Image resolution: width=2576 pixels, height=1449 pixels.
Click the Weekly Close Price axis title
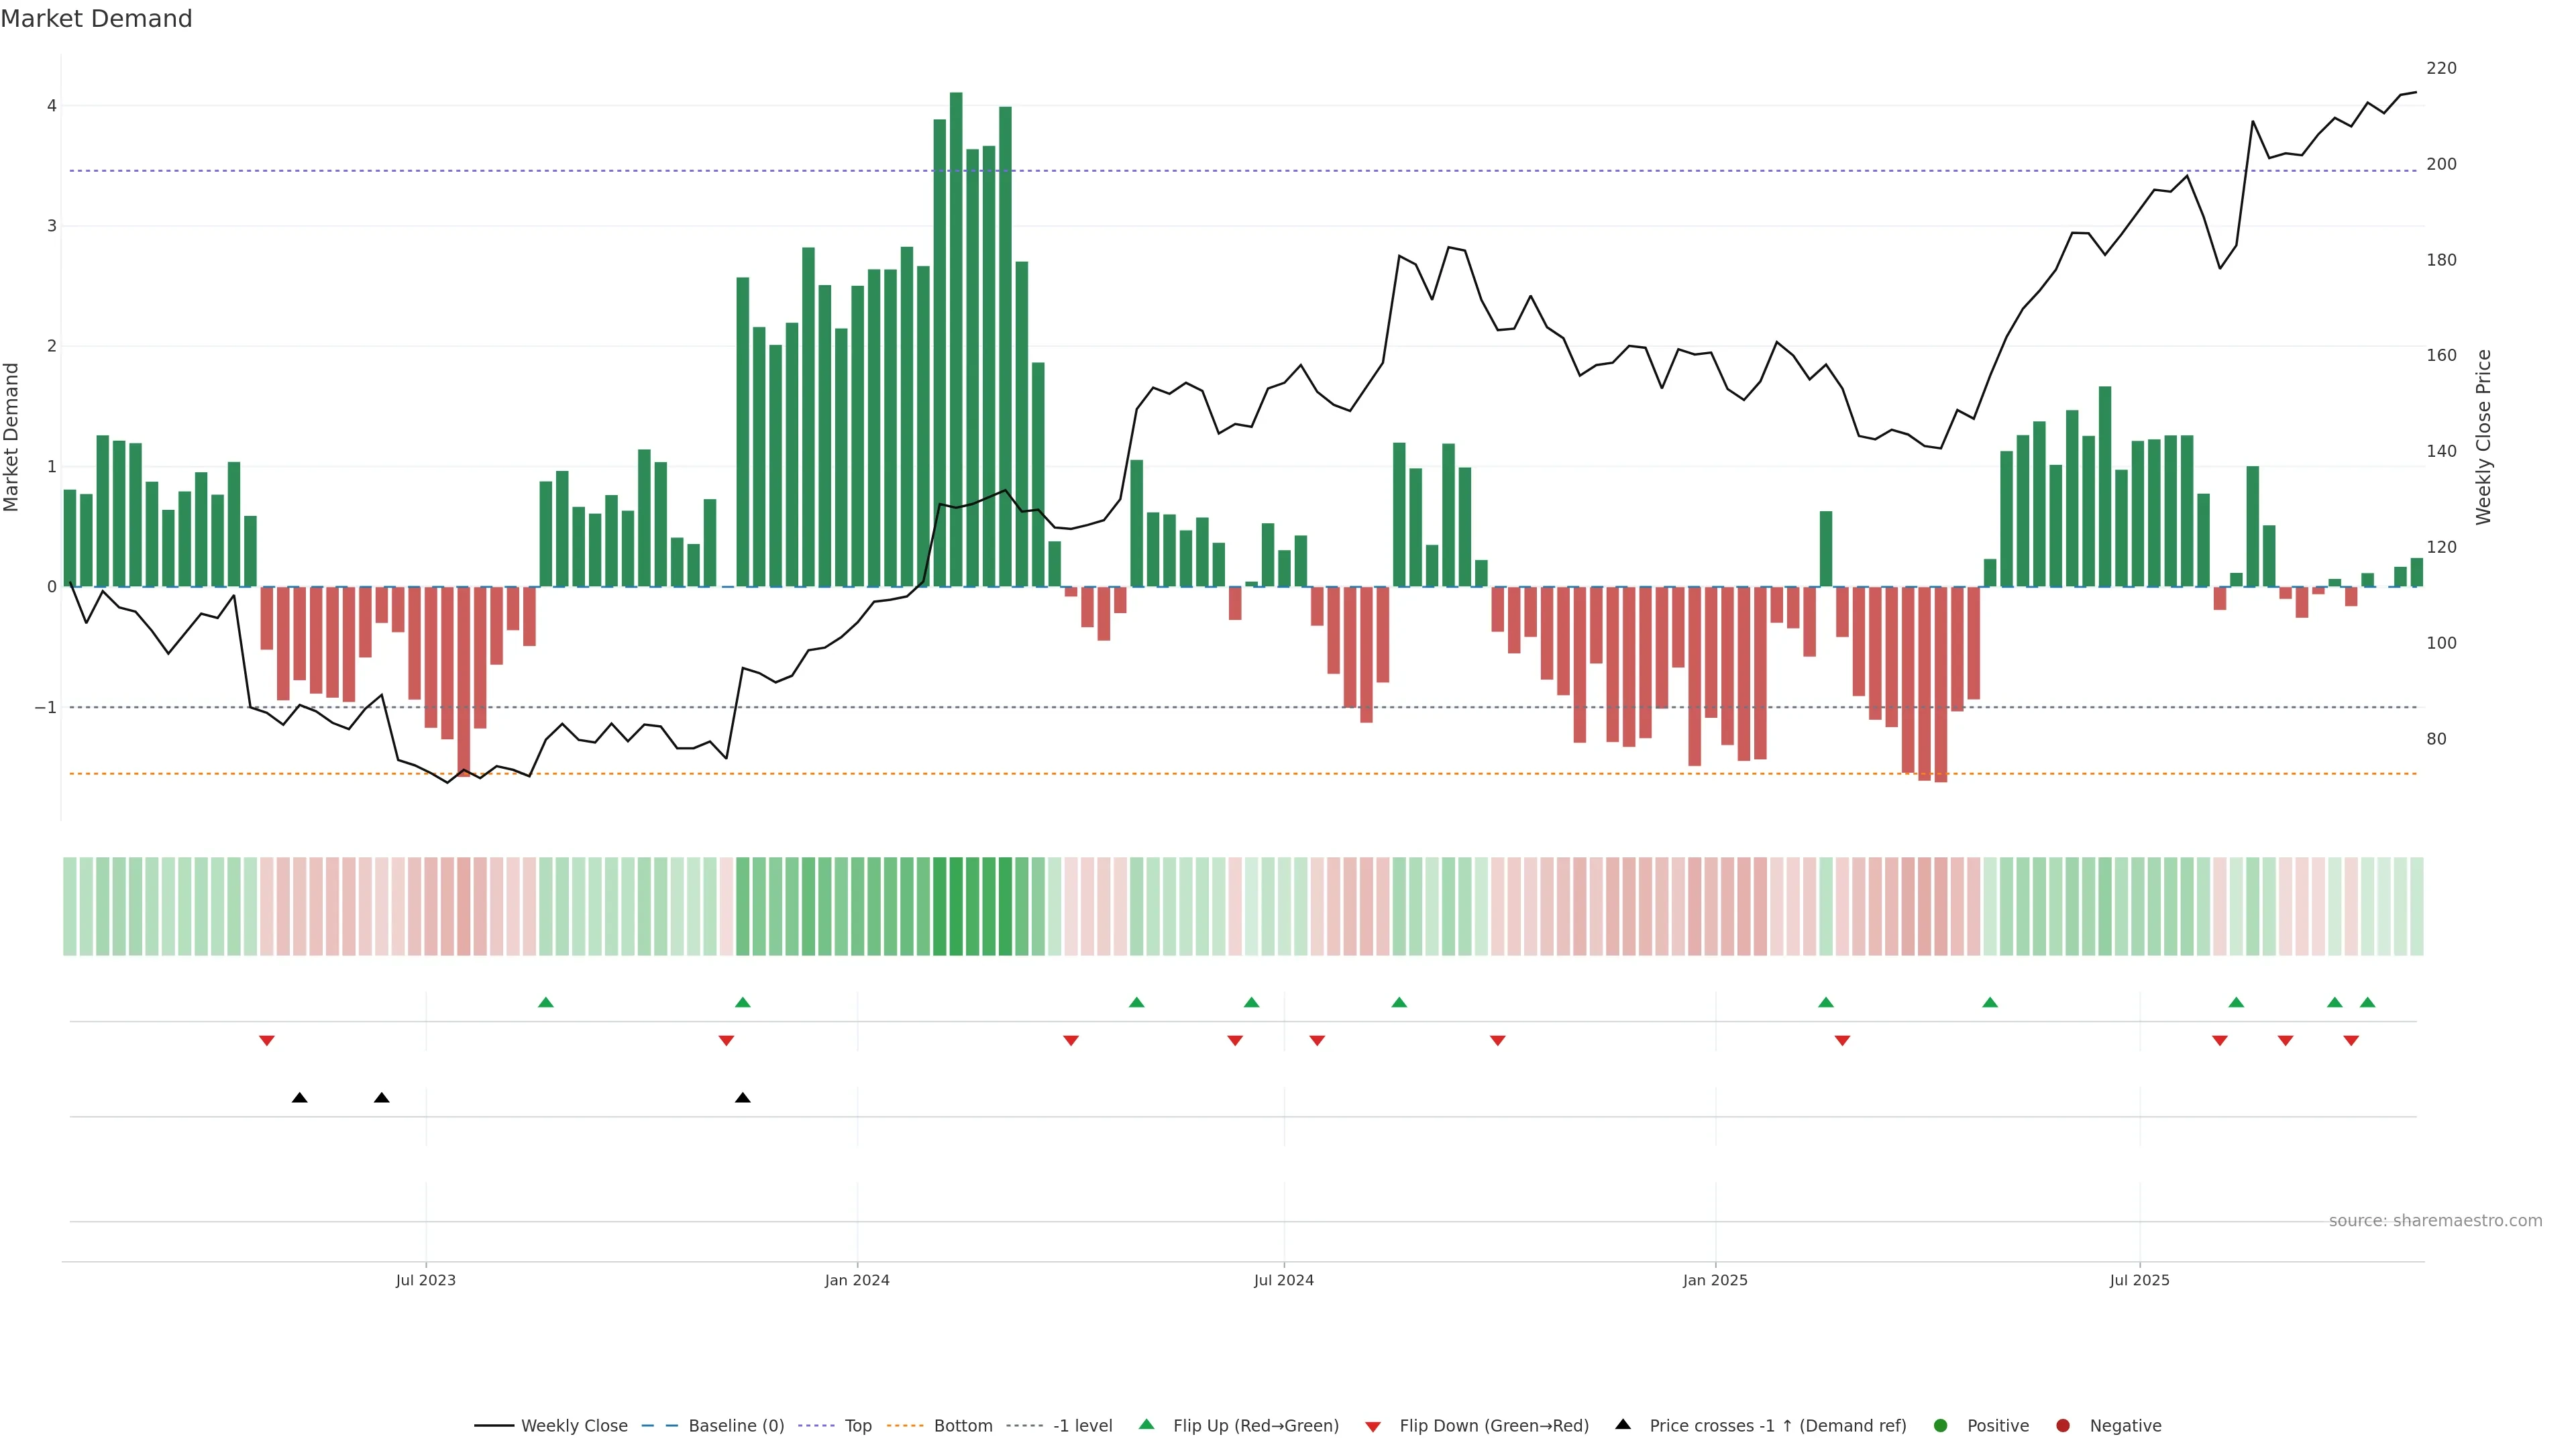coord(2484,437)
